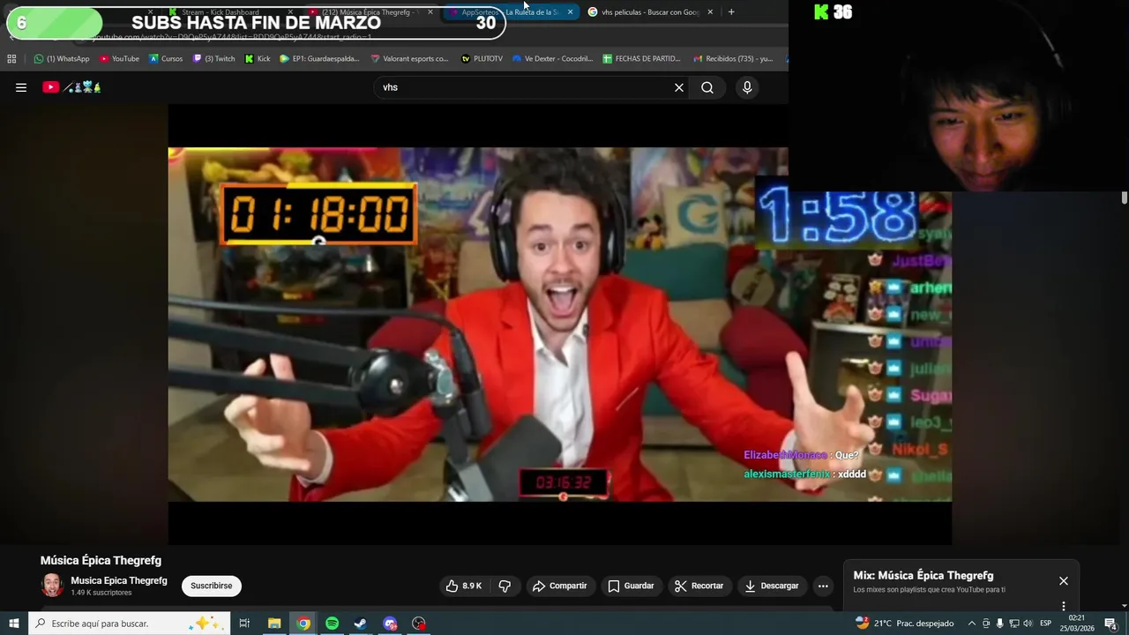Image resolution: width=1129 pixels, height=635 pixels.
Task: Open the YouTube hamburger guide menu
Action: click(x=21, y=87)
